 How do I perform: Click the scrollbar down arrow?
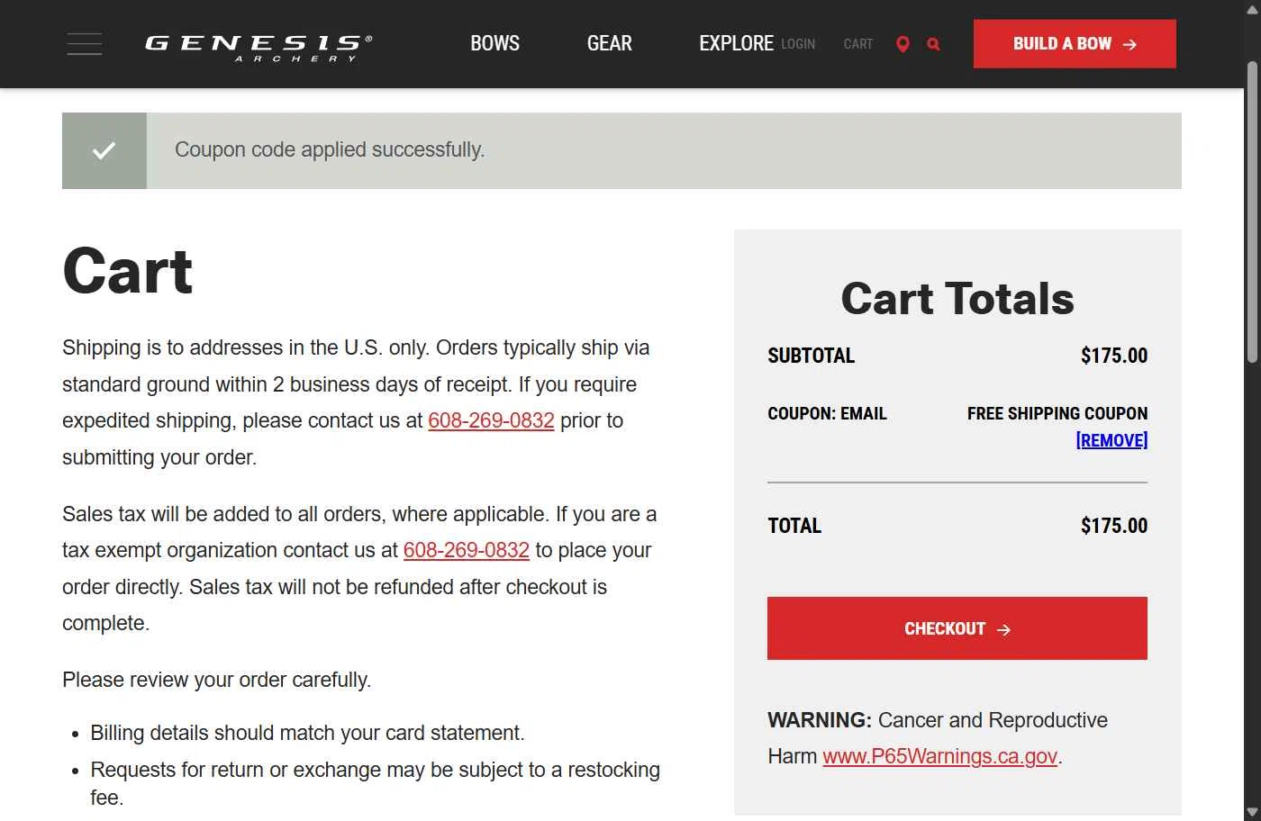[1252, 812]
